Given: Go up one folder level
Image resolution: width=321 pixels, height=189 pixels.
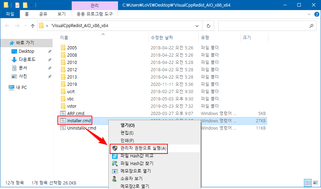Looking at the screenshot, I should tap(33, 26).
